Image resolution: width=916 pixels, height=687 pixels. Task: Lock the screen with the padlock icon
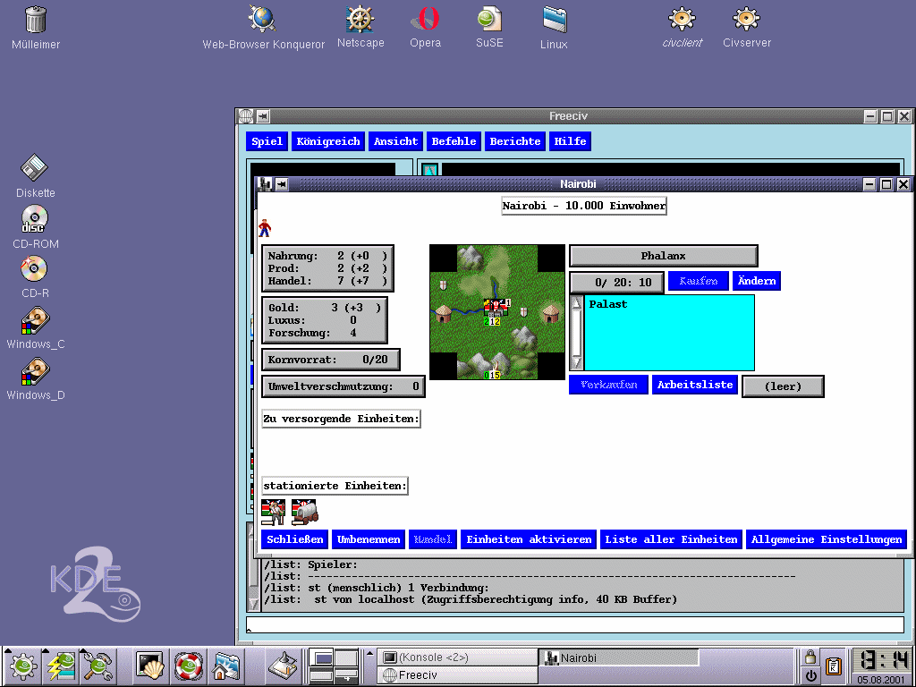[810, 657]
